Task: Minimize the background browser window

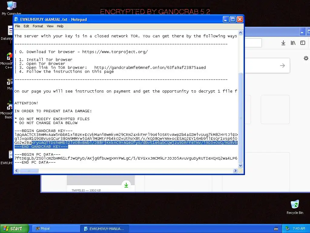Action: [302, 32]
